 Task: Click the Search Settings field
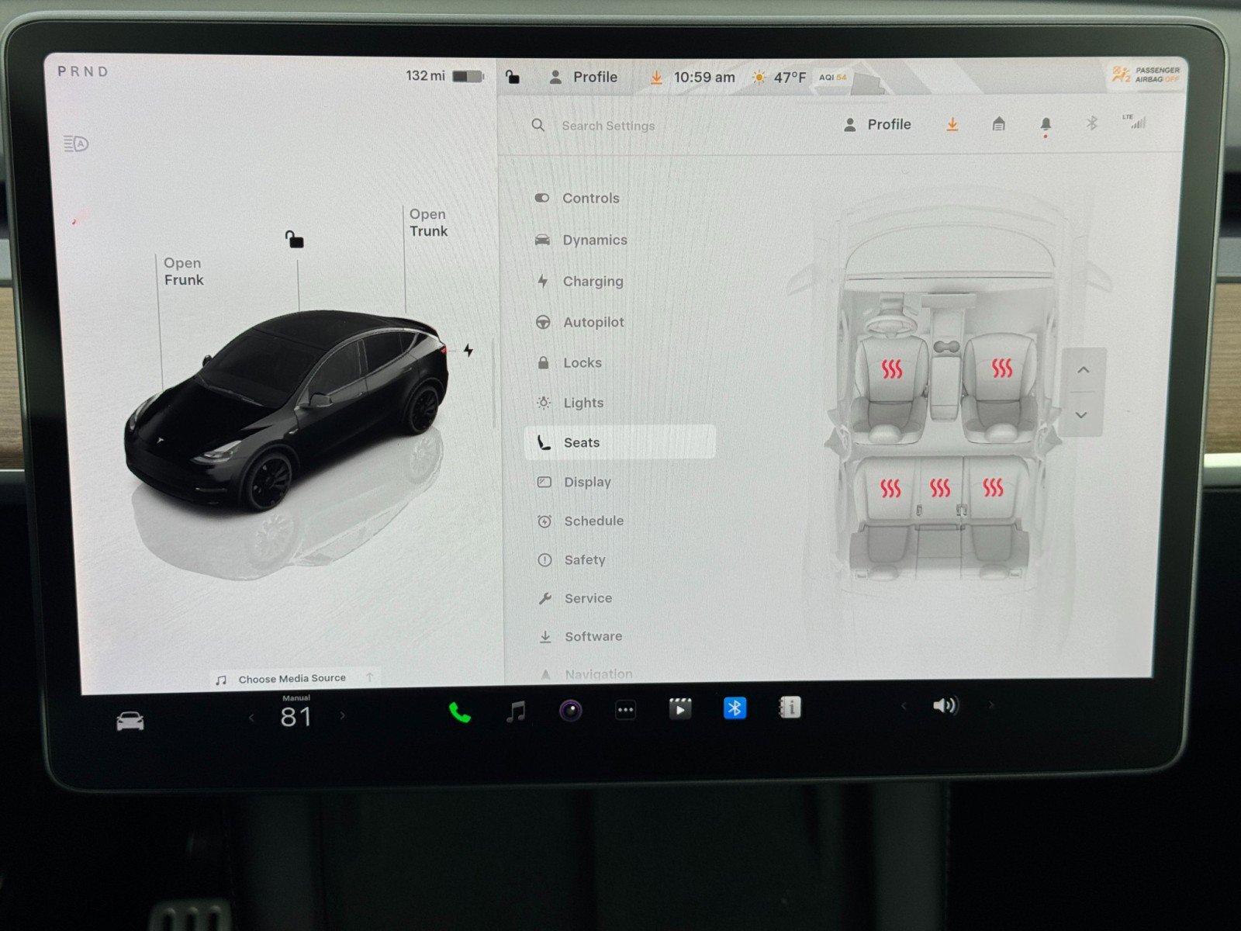[609, 125]
